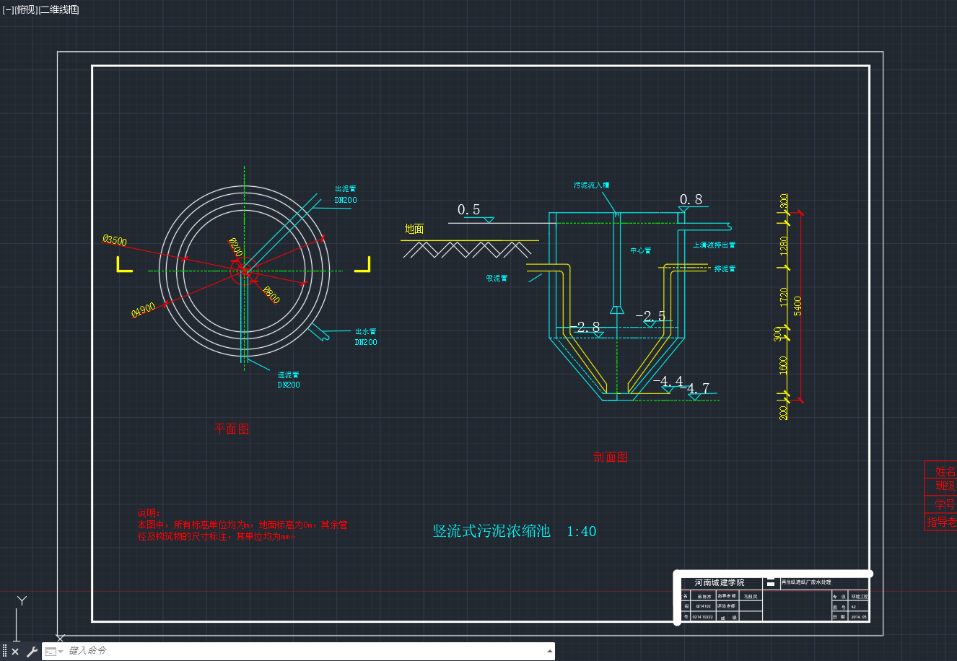This screenshot has height=661, width=957.
Task: Select the Ø200 diameter dimension
Action: [x=235, y=247]
